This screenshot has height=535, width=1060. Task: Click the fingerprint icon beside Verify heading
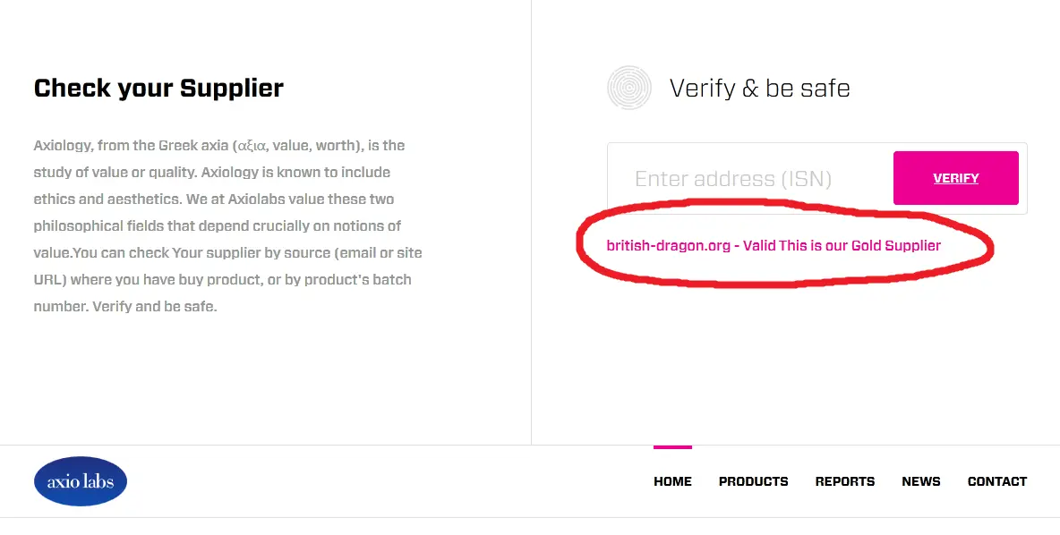[628, 88]
